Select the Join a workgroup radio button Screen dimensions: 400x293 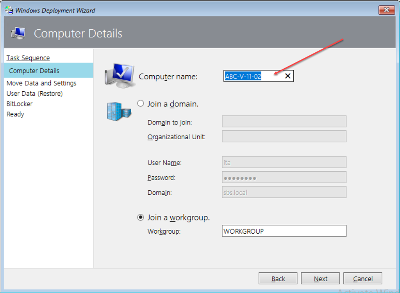tap(141, 218)
